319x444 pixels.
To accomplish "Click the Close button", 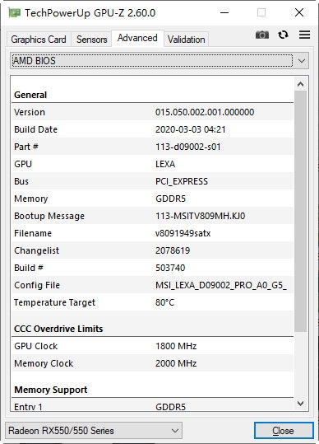I will coord(284,431).
